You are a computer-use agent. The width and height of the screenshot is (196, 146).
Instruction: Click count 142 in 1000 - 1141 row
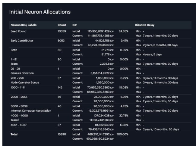pos(60,88)
